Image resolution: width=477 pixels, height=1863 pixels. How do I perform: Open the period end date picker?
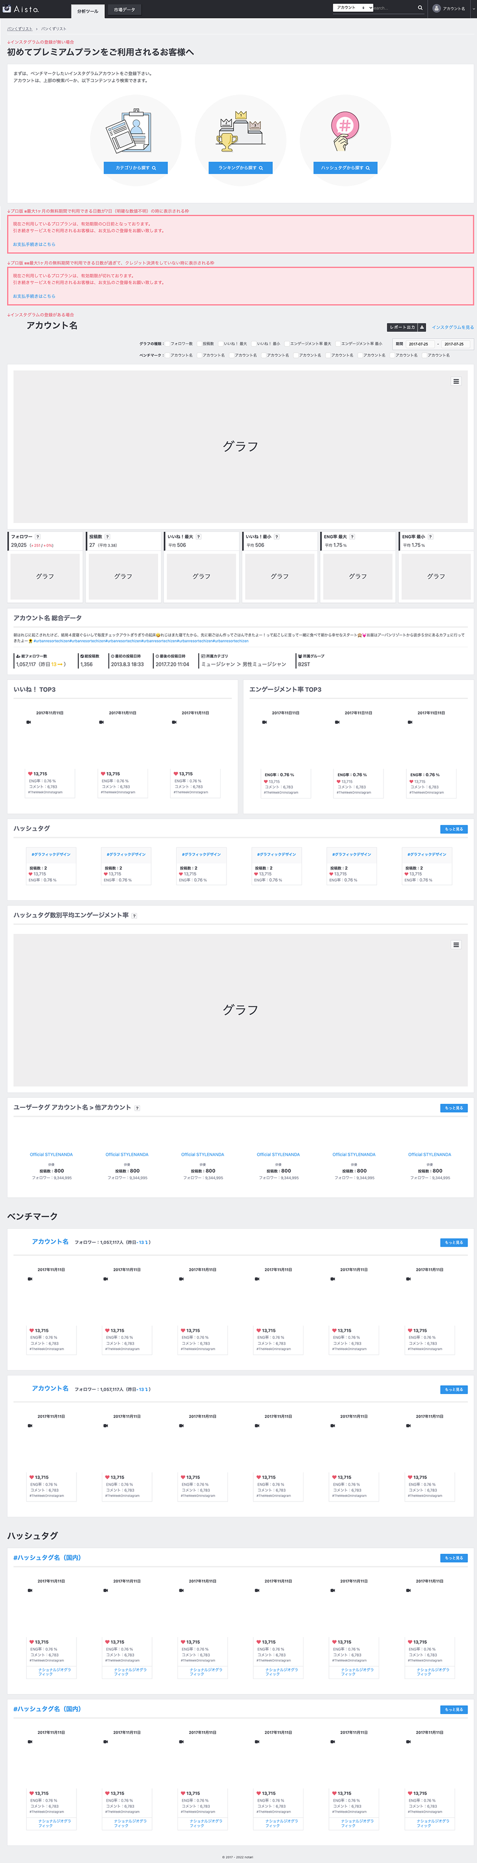(x=455, y=344)
